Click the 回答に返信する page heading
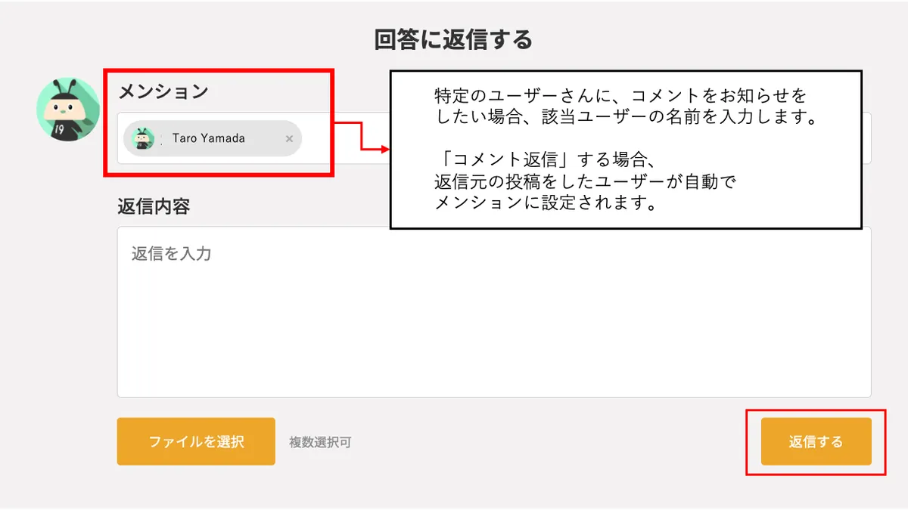The image size is (908, 510). coord(453,39)
